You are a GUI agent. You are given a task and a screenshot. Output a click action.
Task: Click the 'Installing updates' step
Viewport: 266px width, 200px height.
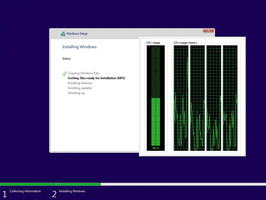tap(80, 88)
